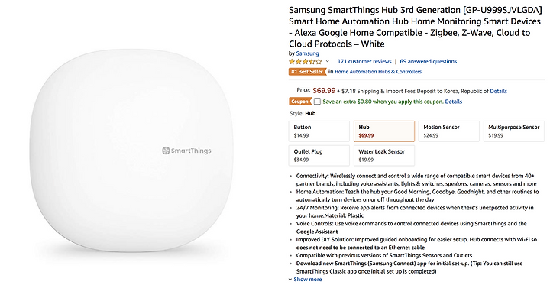The height and width of the screenshot is (285, 550).
Task: Click the SmartThings logo on the hub image
Action: [186, 151]
